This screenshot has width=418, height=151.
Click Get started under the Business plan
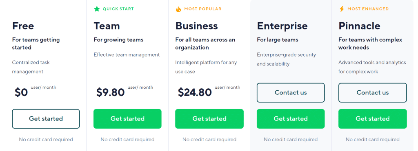click(209, 119)
